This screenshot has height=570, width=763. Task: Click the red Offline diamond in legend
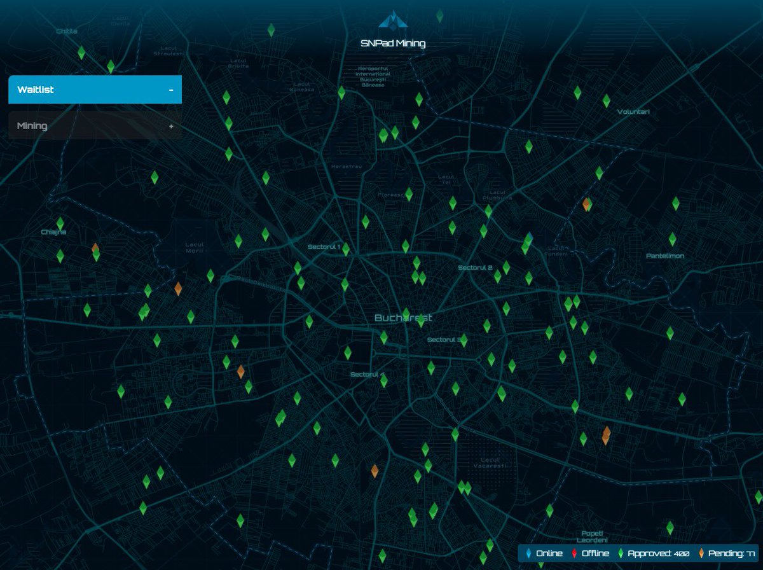(574, 553)
